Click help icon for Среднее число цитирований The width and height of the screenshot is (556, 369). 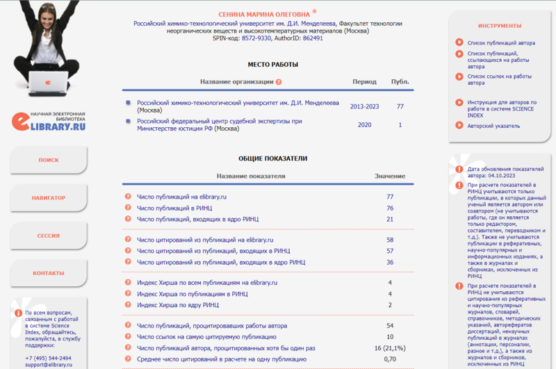click(x=128, y=359)
